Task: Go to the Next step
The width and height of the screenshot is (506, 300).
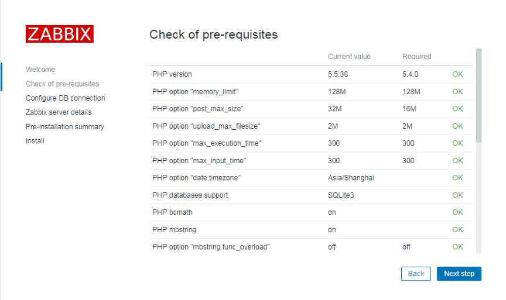Action: point(459,274)
